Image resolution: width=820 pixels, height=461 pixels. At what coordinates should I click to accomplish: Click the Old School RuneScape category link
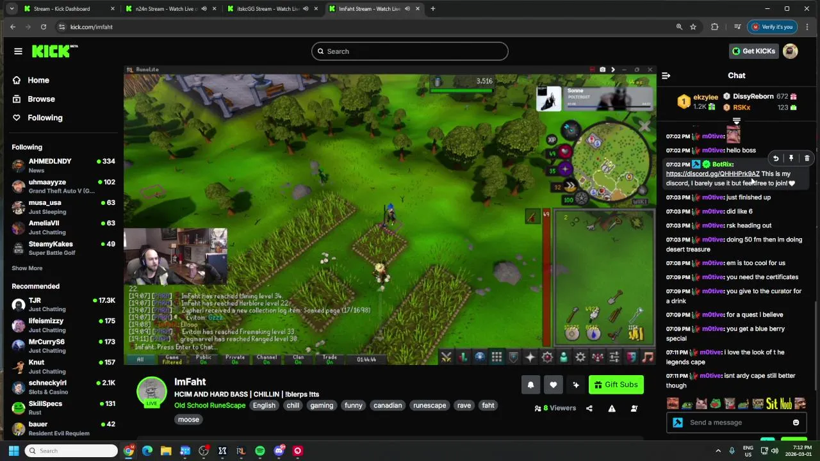(209, 405)
